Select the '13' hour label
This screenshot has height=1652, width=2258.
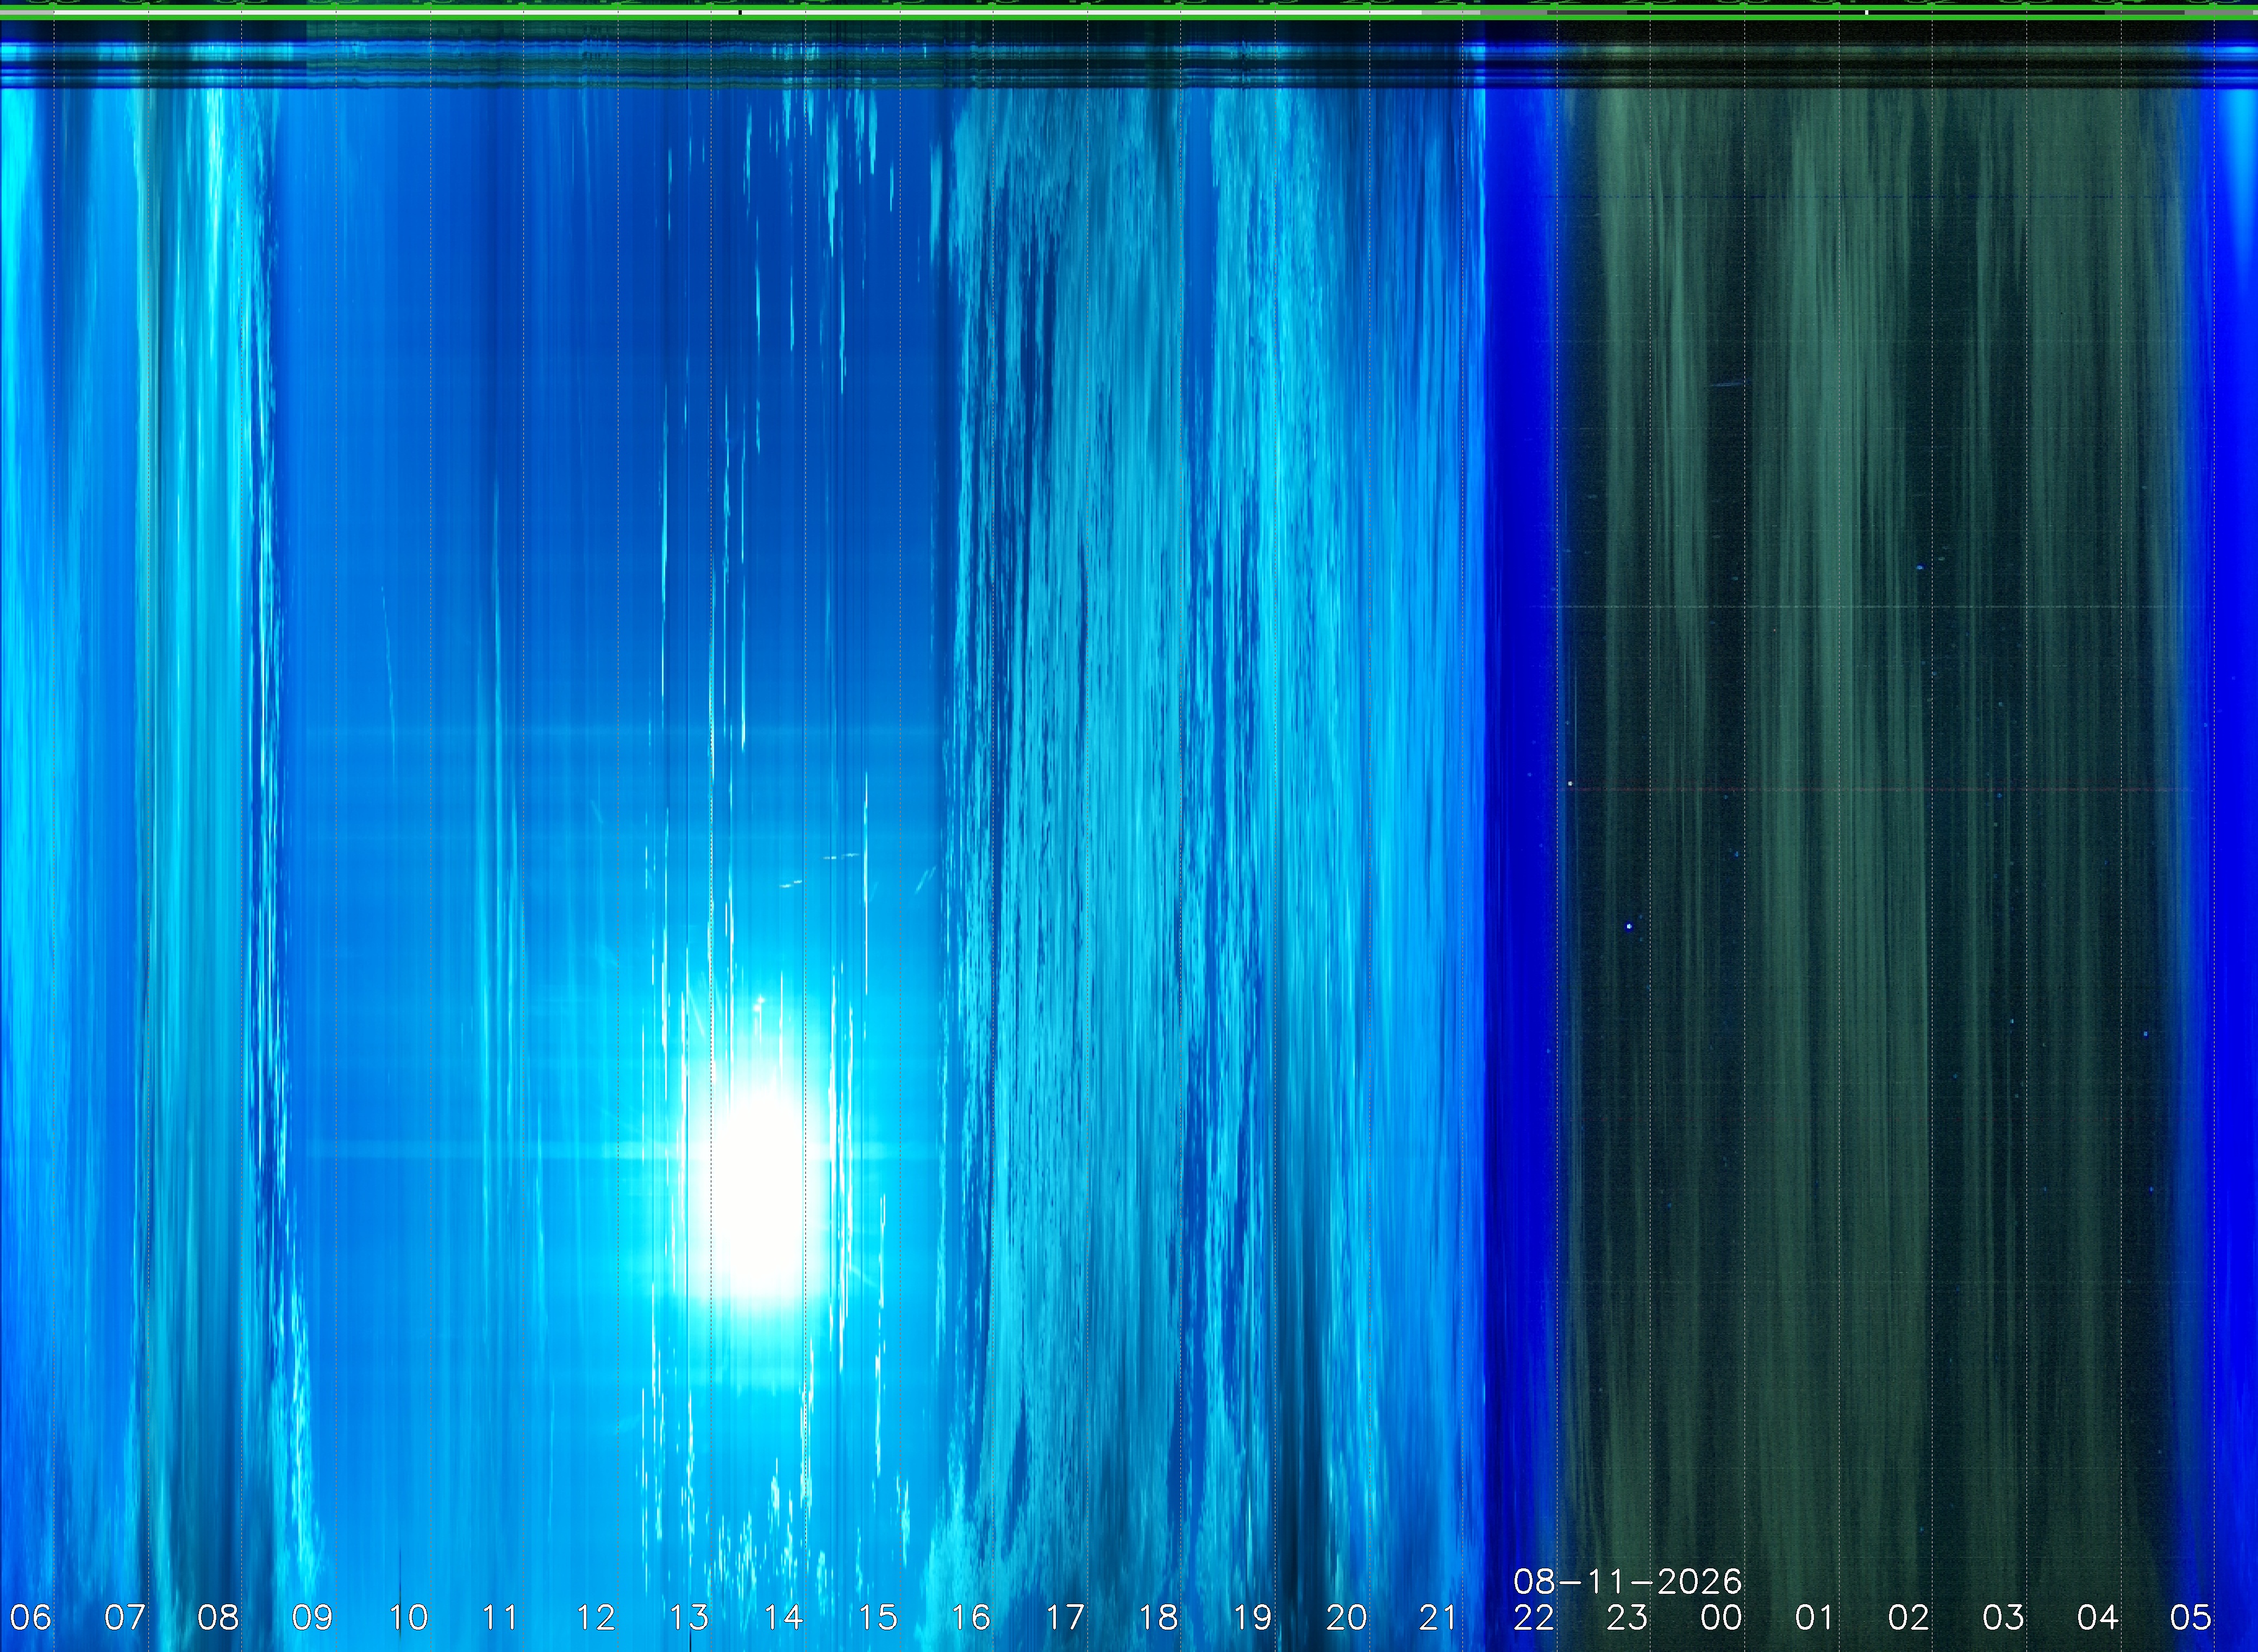(690, 1617)
